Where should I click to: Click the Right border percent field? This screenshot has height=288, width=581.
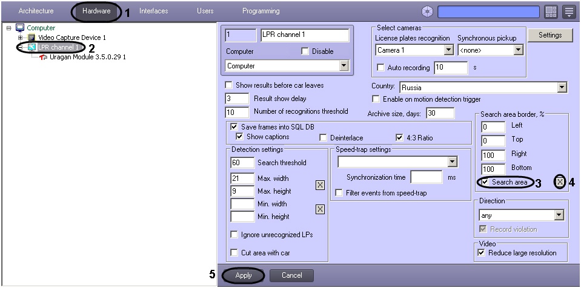(493, 155)
